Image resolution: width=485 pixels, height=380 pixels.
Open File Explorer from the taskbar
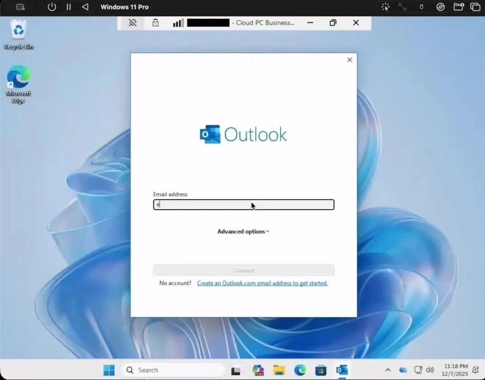pos(279,370)
